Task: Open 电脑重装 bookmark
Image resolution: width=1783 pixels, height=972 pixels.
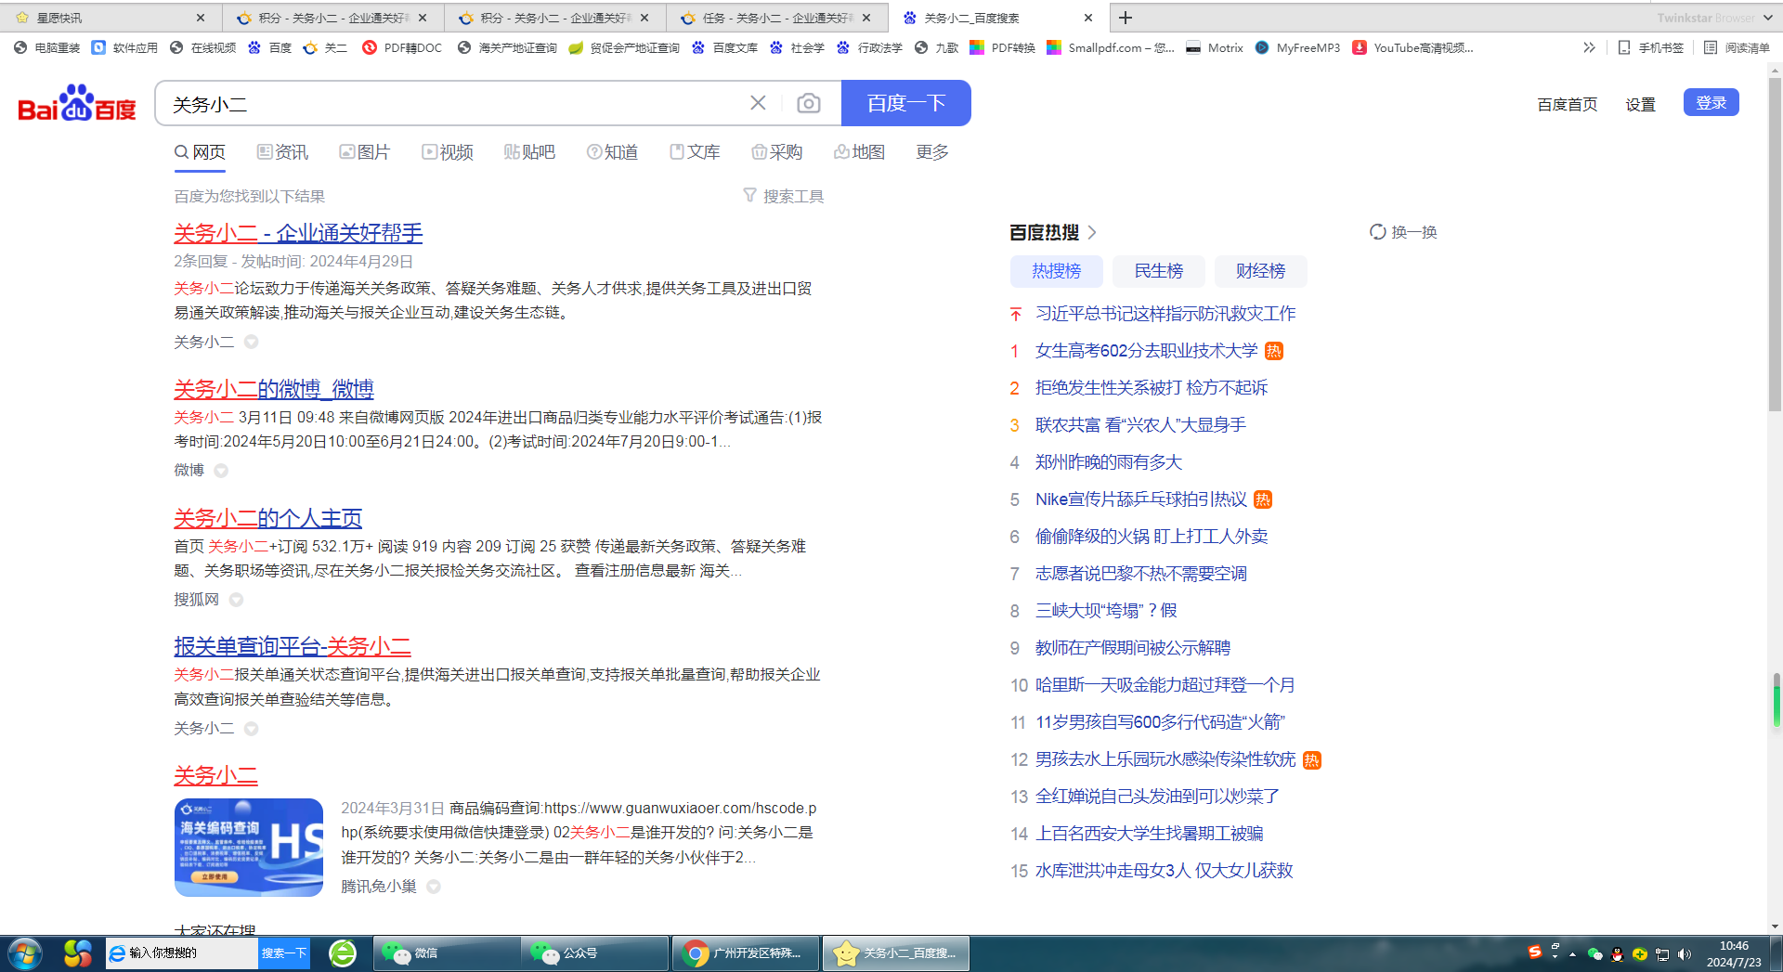Action: (x=47, y=47)
